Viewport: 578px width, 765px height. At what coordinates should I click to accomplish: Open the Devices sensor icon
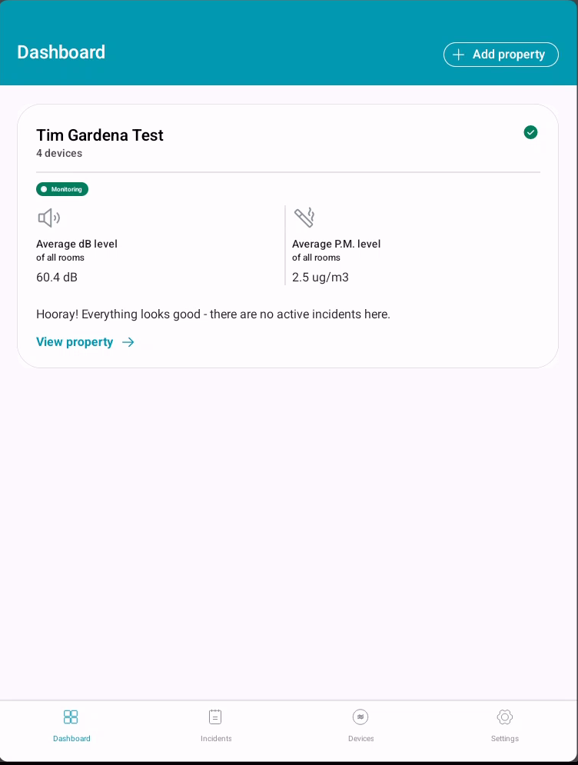[x=360, y=717]
